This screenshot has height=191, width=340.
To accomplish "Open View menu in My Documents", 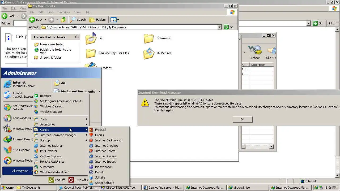I will [50, 12].
